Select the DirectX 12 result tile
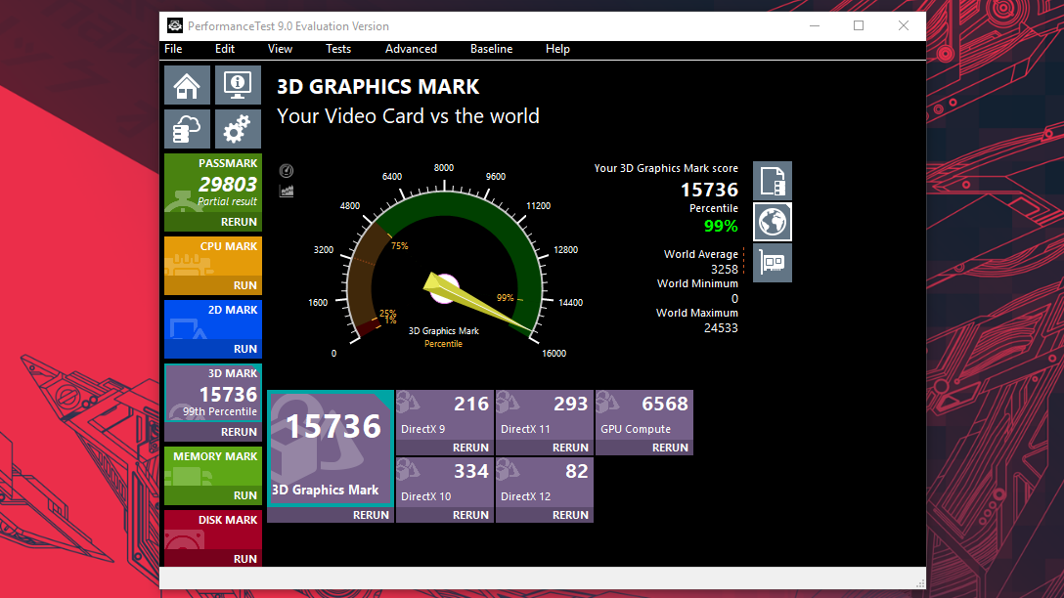The width and height of the screenshot is (1064, 598). pyautogui.click(x=544, y=482)
